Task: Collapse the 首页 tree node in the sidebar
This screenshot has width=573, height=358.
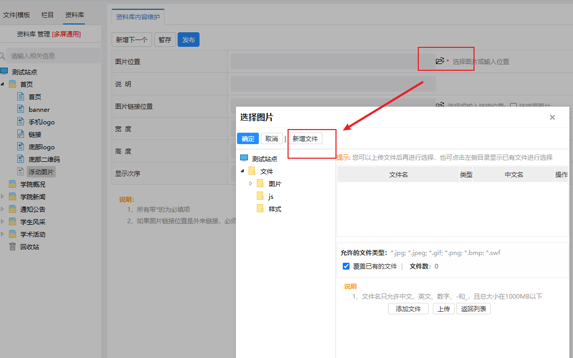Action: [3, 84]
